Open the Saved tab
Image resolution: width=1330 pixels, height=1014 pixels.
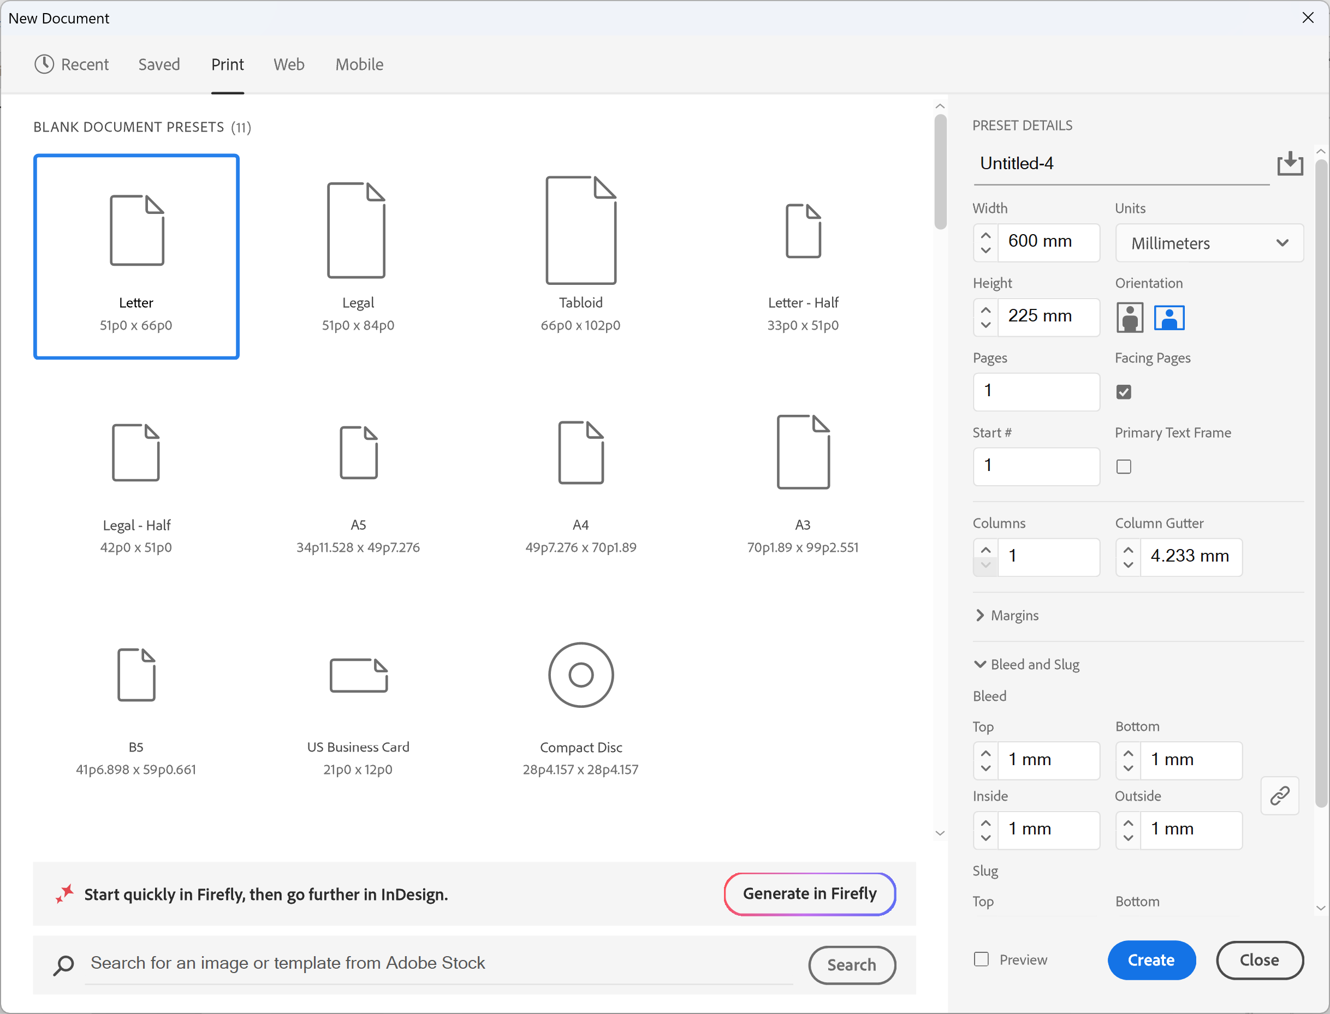159,64
